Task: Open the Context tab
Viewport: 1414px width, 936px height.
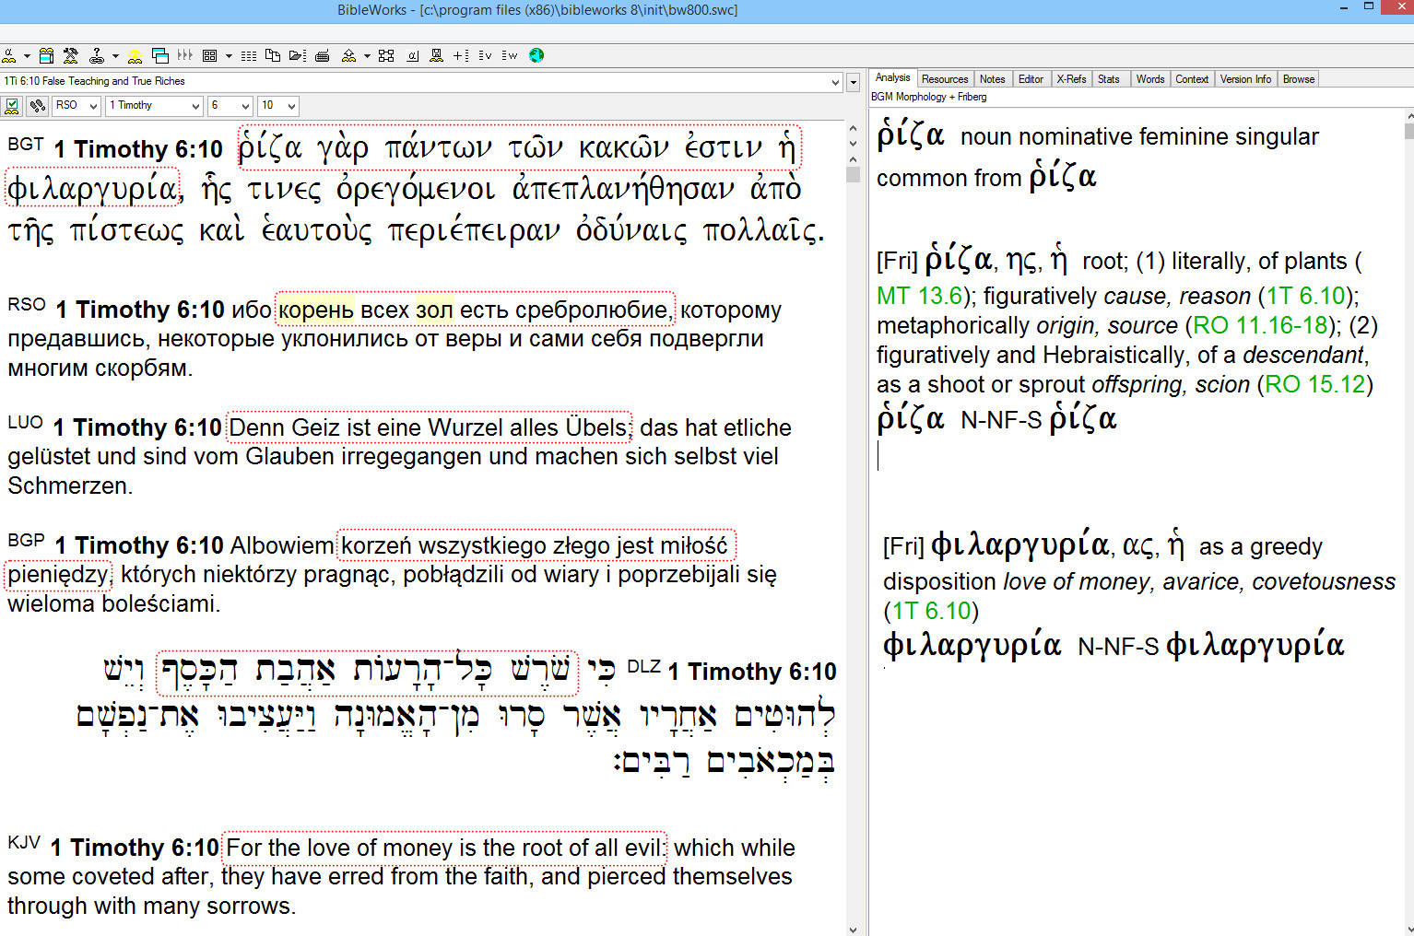Action: tap(1192, 79)
